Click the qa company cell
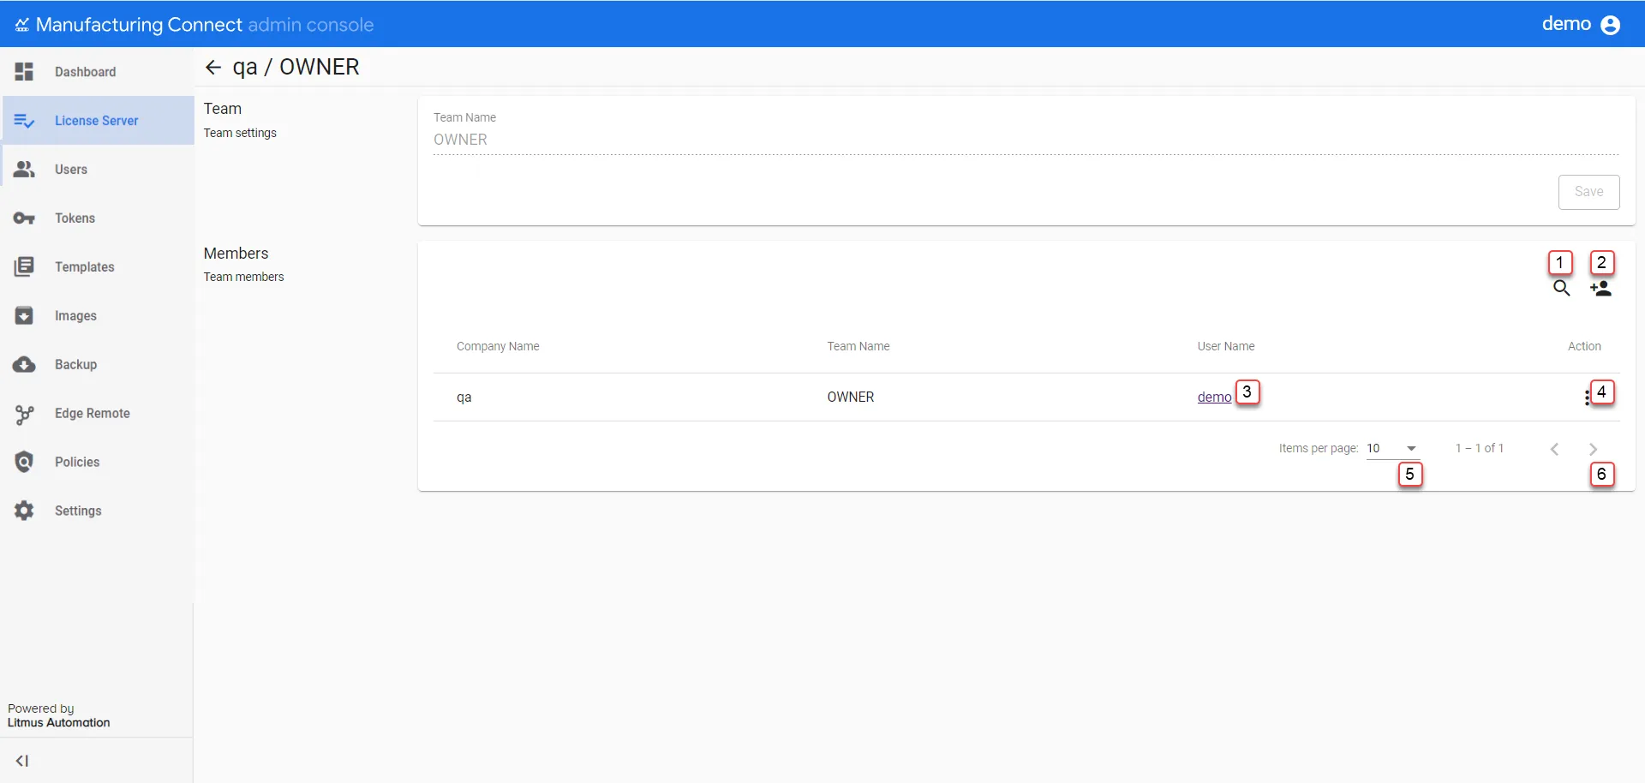Viewport: 1645px width, 783px height. (464, 397)
